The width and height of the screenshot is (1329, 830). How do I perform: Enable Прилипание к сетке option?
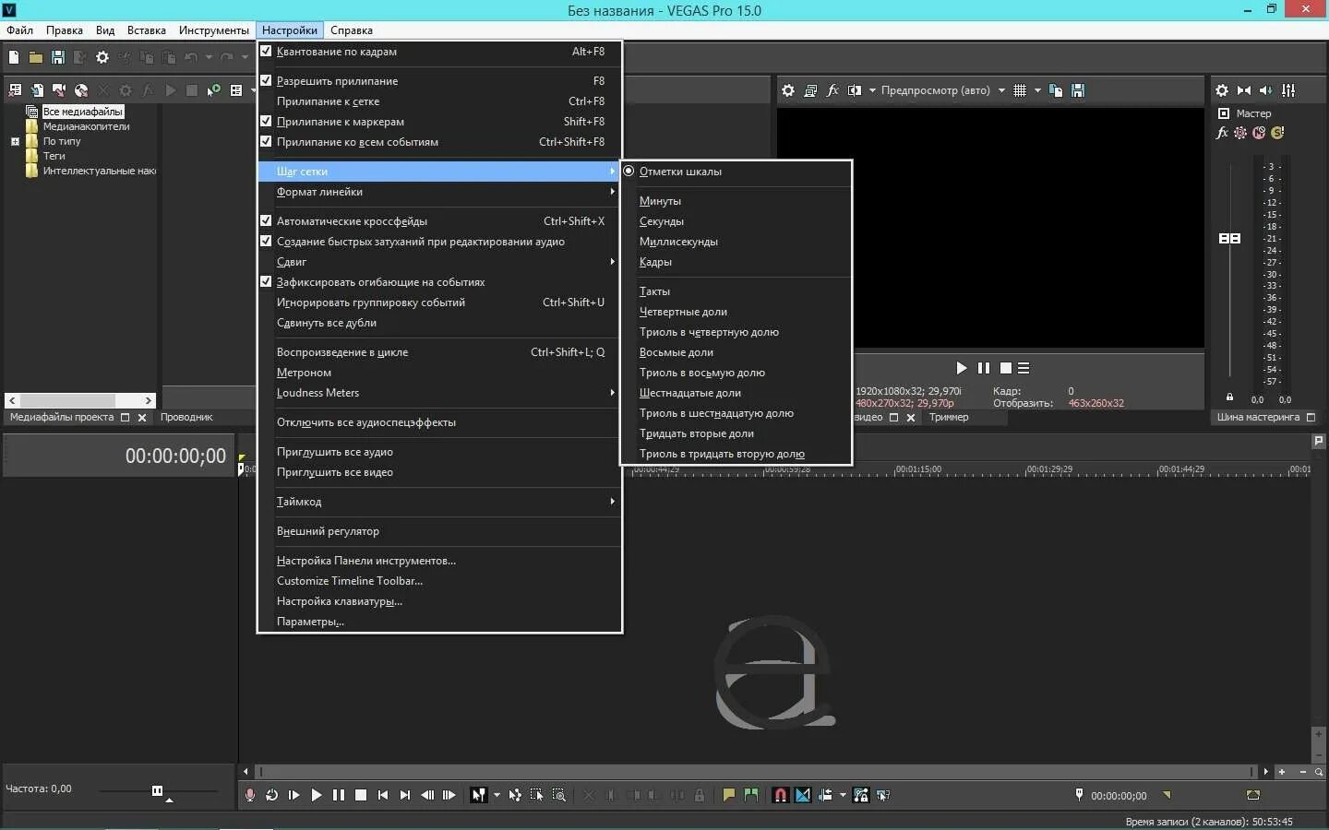[439, 101]
